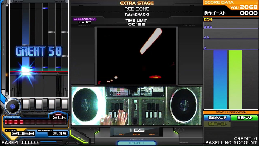Click the GREAT 58 judgment combo text
This screenshot has height=146, width=259.
(39, 51)
